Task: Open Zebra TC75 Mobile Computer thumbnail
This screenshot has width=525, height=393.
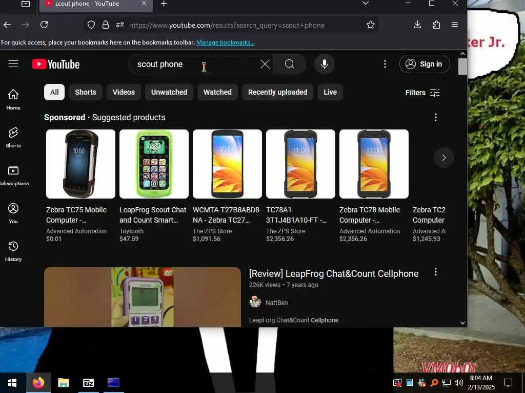Action: (x=80, y=164)
